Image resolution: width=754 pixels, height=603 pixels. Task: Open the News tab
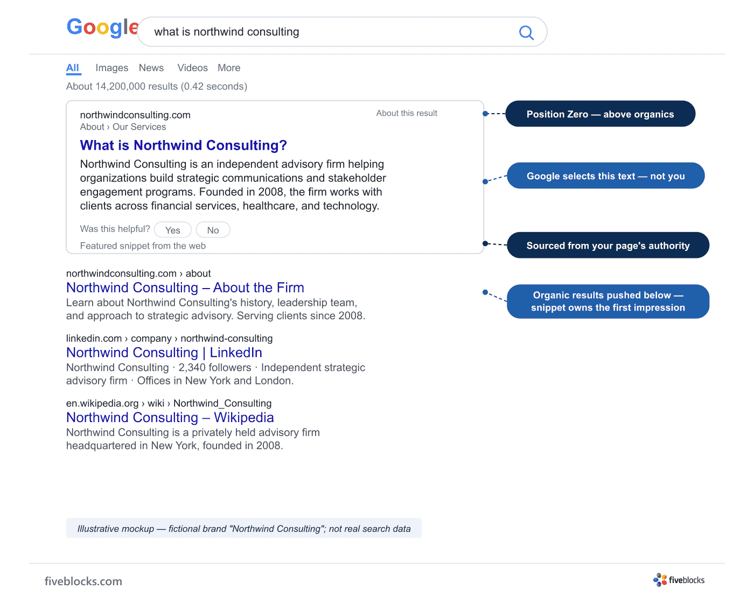(151, 68)
